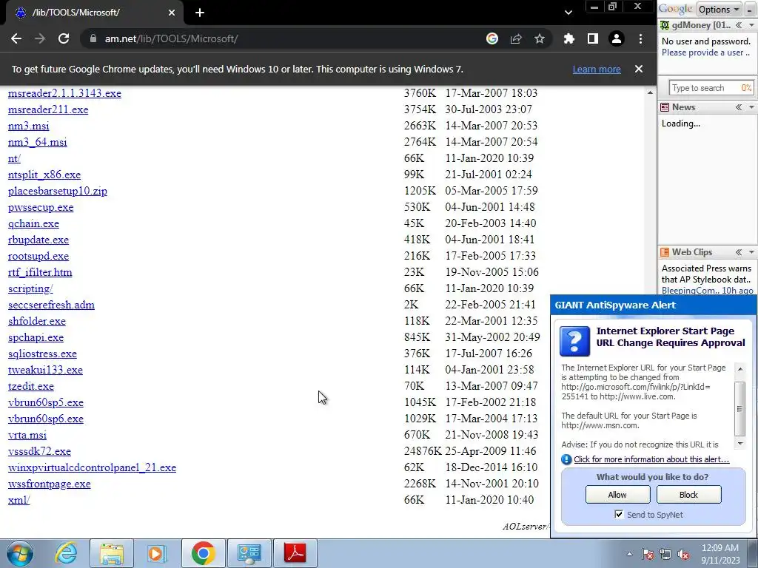
Task: Toggle Chrome side panel icon
Action: (593, 38)
